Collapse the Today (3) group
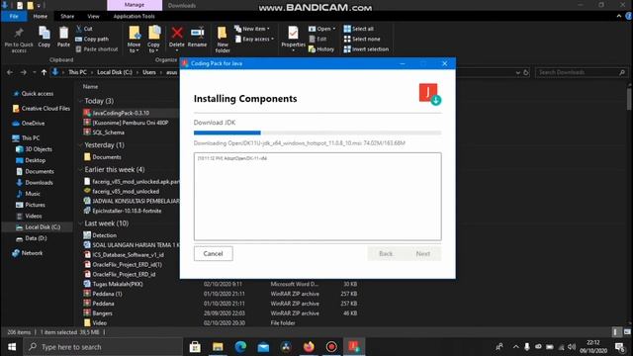 (81, 101)
